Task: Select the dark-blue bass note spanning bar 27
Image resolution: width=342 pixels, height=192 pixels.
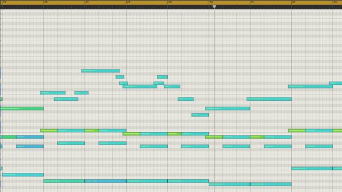Action: click(x=105, y=181)
